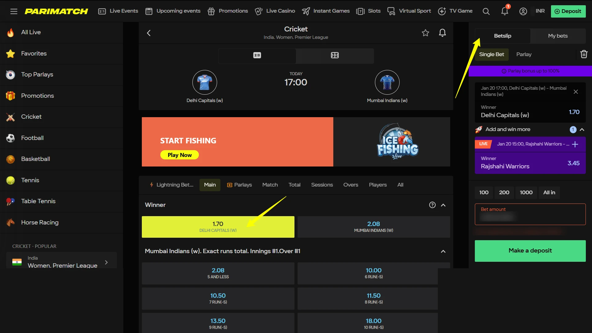Add match to favorites star icon
Viewport: 592px width, 333px height.
[x=425, y=33]
